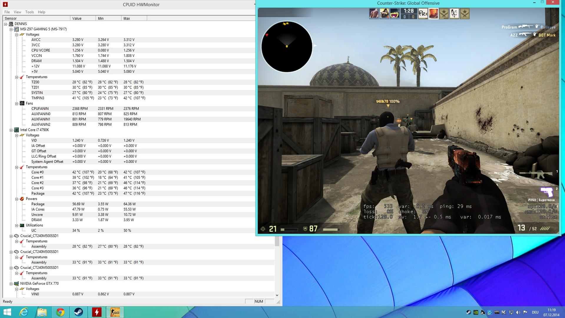Open the View menu

click(17, 12)
